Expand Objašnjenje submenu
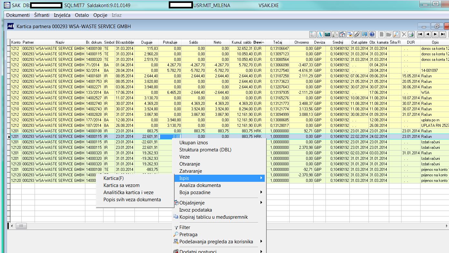 pos(261,203)
